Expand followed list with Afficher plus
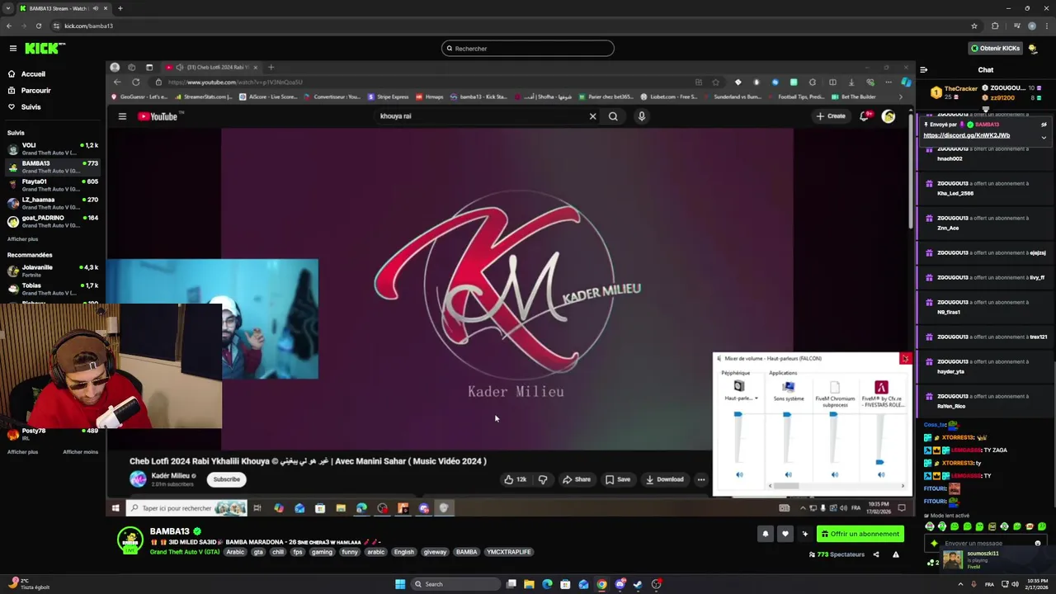The width and height of the screenshot is (1056, 594). pos(22,239)
